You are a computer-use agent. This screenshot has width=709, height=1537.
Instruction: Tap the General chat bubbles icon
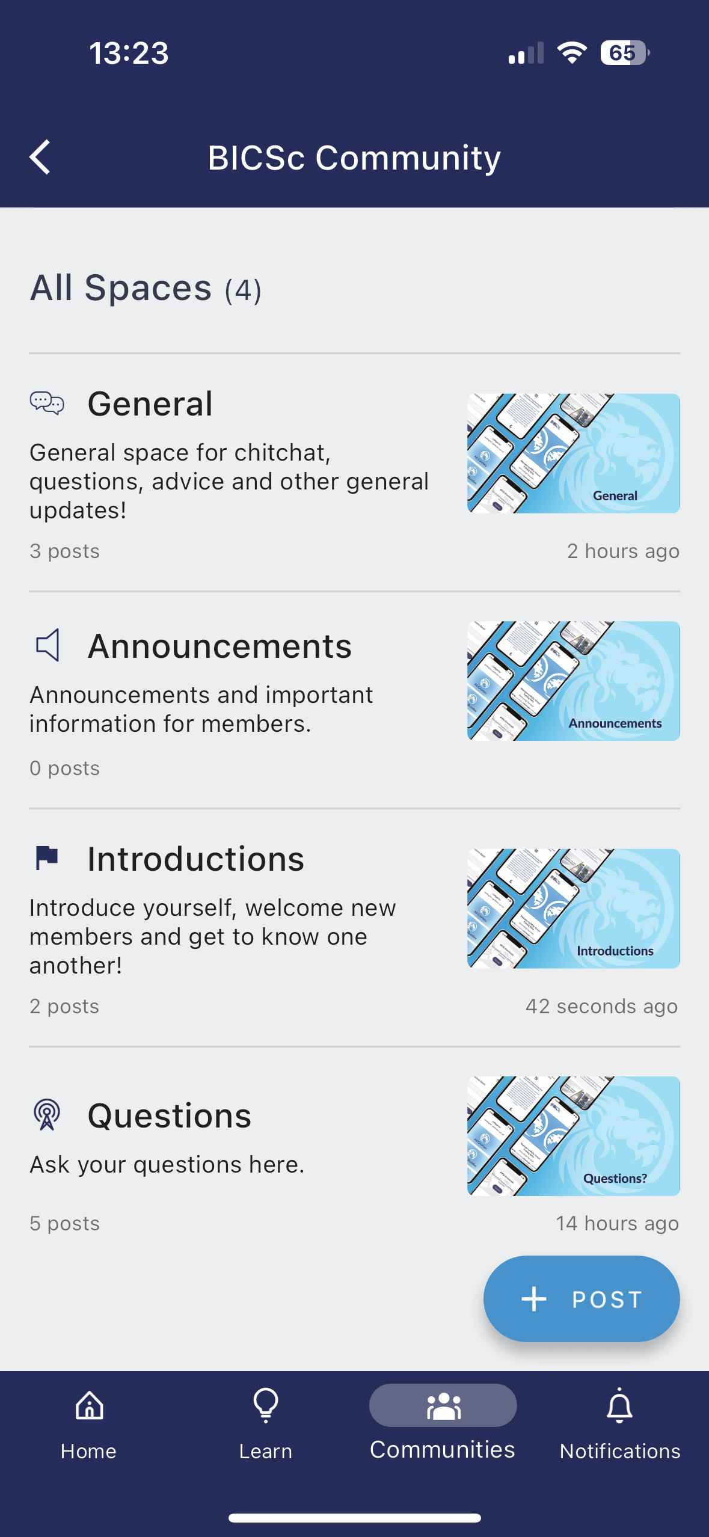click(47, 403)
